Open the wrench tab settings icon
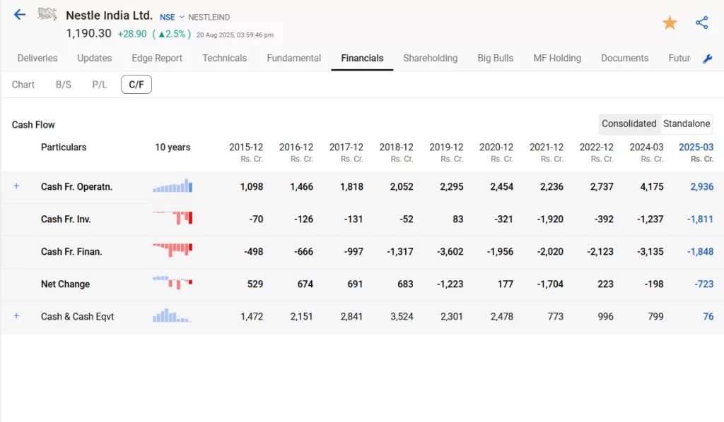Screen dimensions: 724x422 [707, 59]
